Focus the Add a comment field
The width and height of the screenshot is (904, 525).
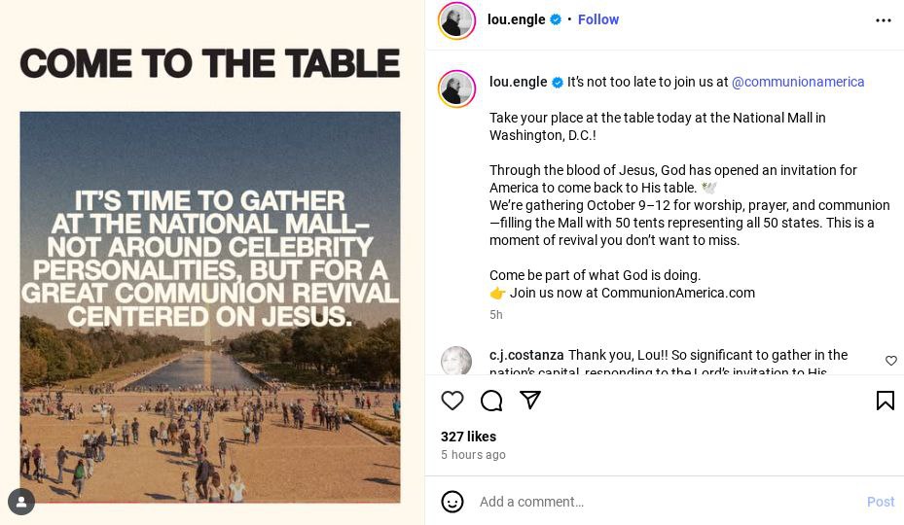662,502
